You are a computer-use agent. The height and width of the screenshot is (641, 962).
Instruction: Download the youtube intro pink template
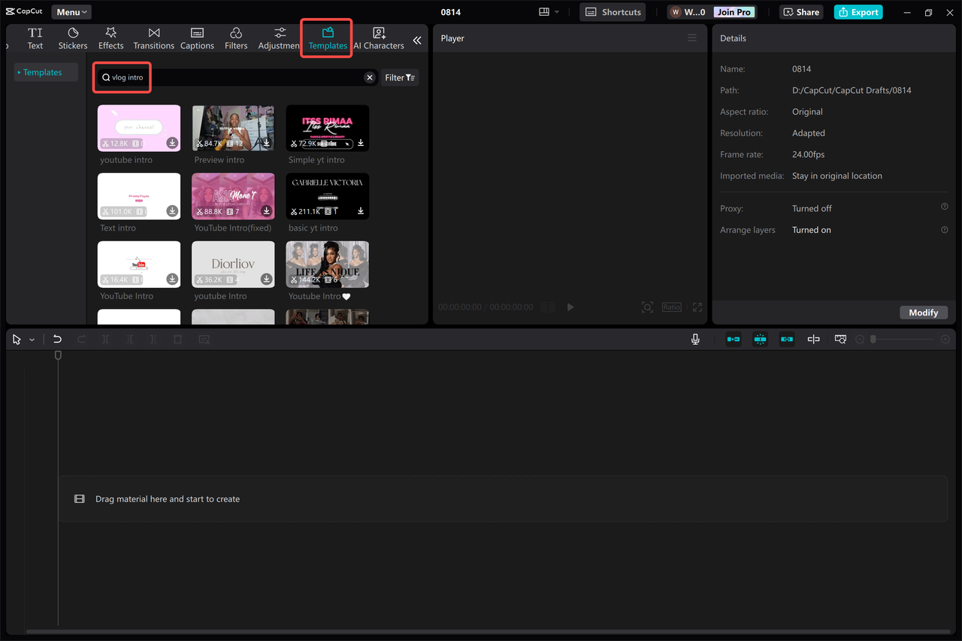(x=172, y=143)
